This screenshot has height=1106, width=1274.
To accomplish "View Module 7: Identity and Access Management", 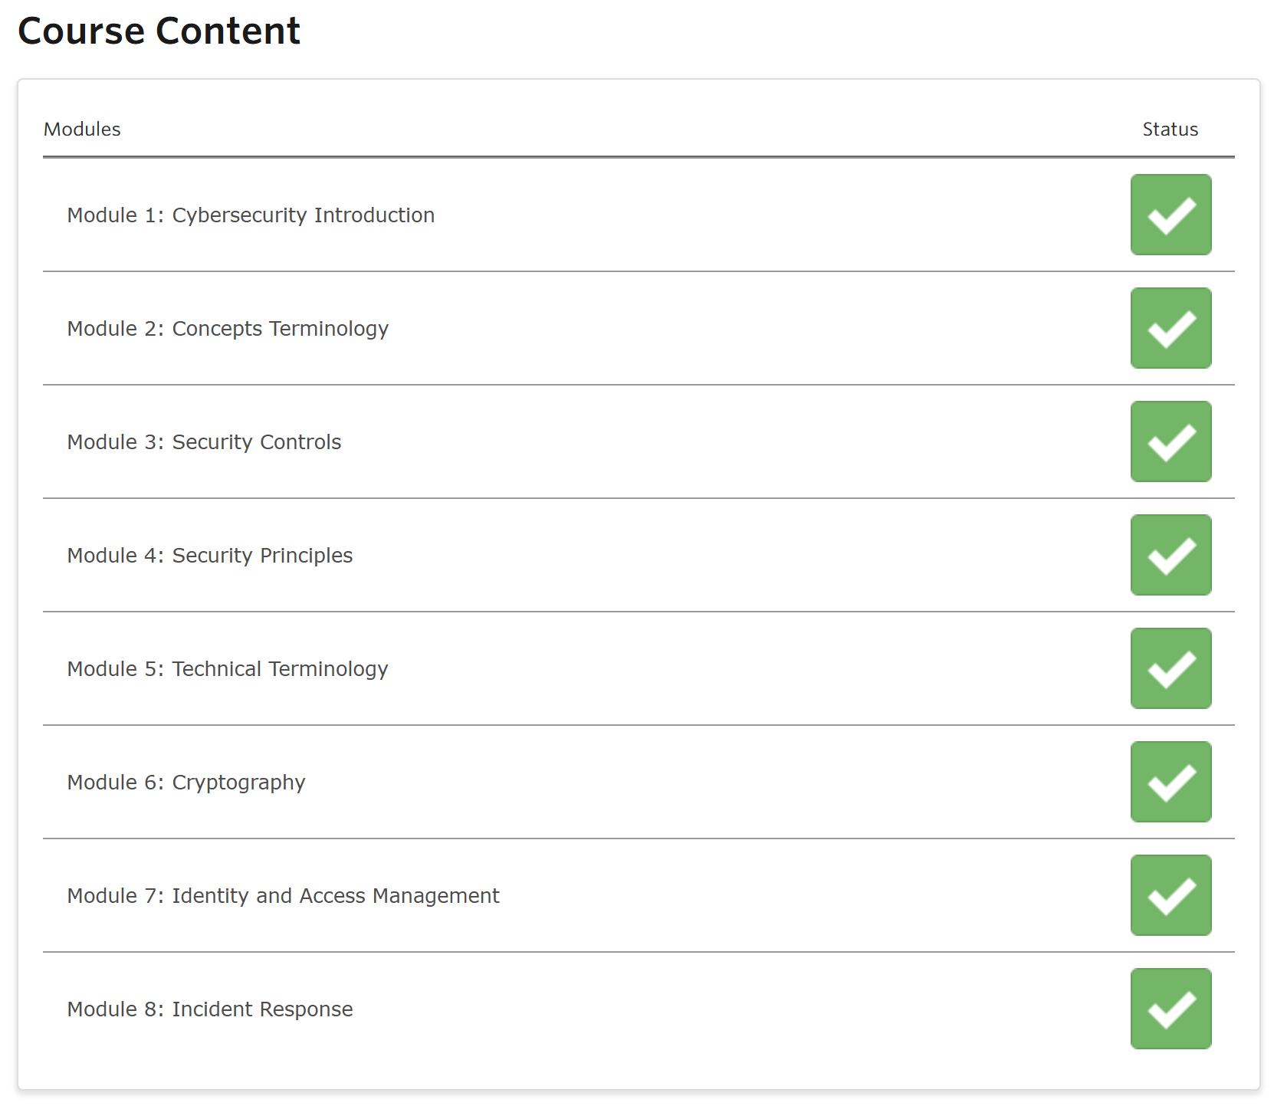I will click(x=283, y=896).
